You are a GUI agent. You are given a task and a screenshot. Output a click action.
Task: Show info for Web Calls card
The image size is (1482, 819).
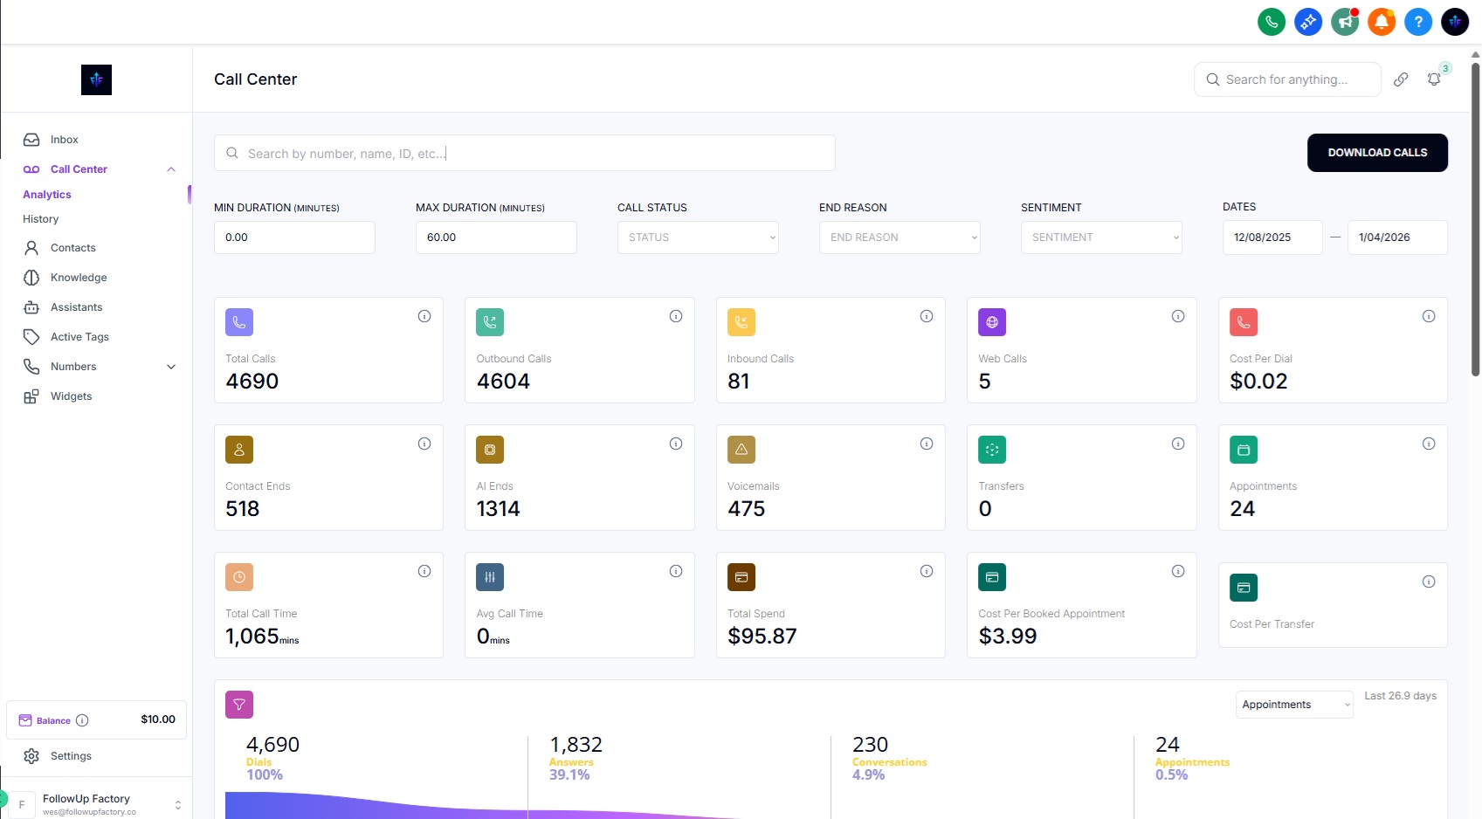click(1178, 316)
